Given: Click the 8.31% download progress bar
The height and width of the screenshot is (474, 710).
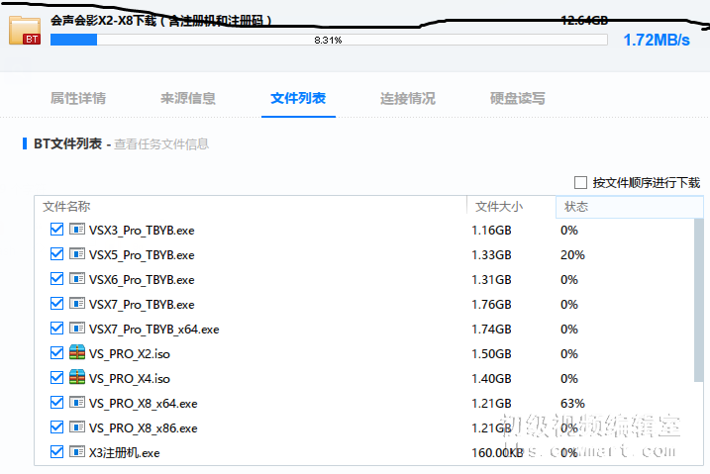Looking at the screenshot, I should coord(329,40).
